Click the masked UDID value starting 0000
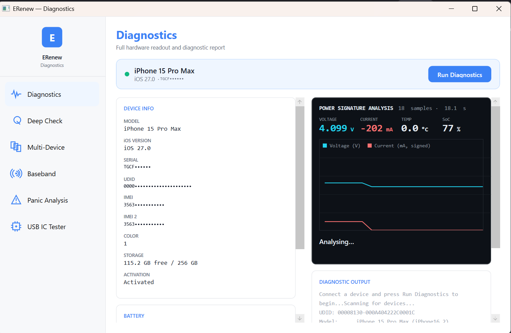Screen dimensions: 511x333 click(x=157, y=186)
